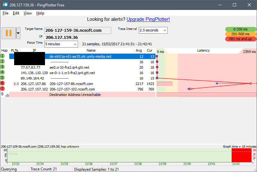Viewport: 257px width, 172px height.
Task: Pause tracing with the orange pause button
Action: pyautogui.click(x=9, y=33)
